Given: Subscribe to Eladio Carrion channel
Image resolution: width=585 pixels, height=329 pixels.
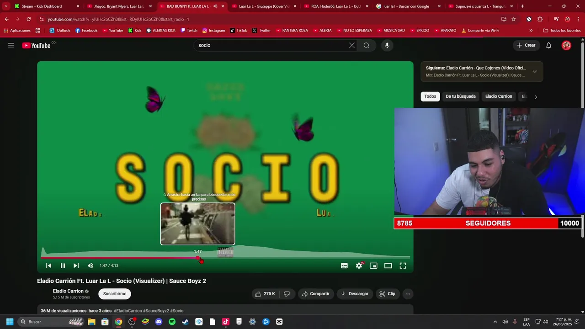Looking at the screenshot, I should [115, 294].
